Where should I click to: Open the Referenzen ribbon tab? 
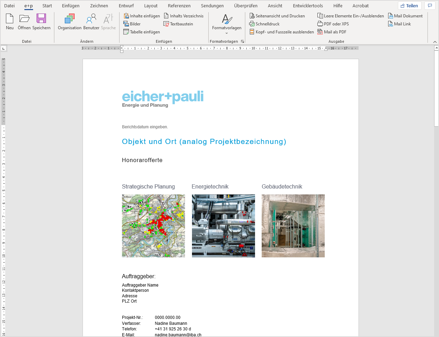coord(179,6)
